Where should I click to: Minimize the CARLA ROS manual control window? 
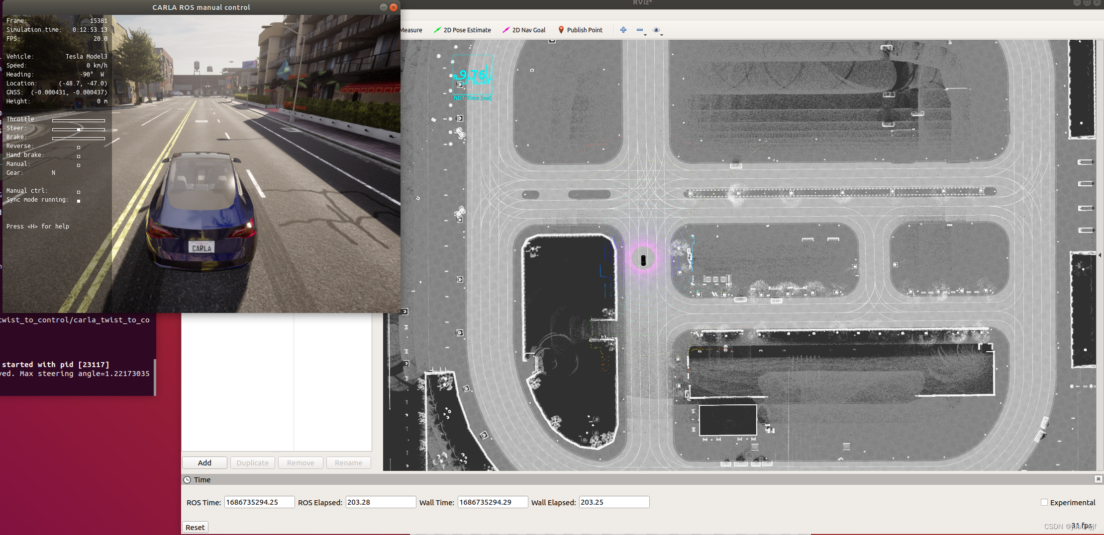(383, 7)
